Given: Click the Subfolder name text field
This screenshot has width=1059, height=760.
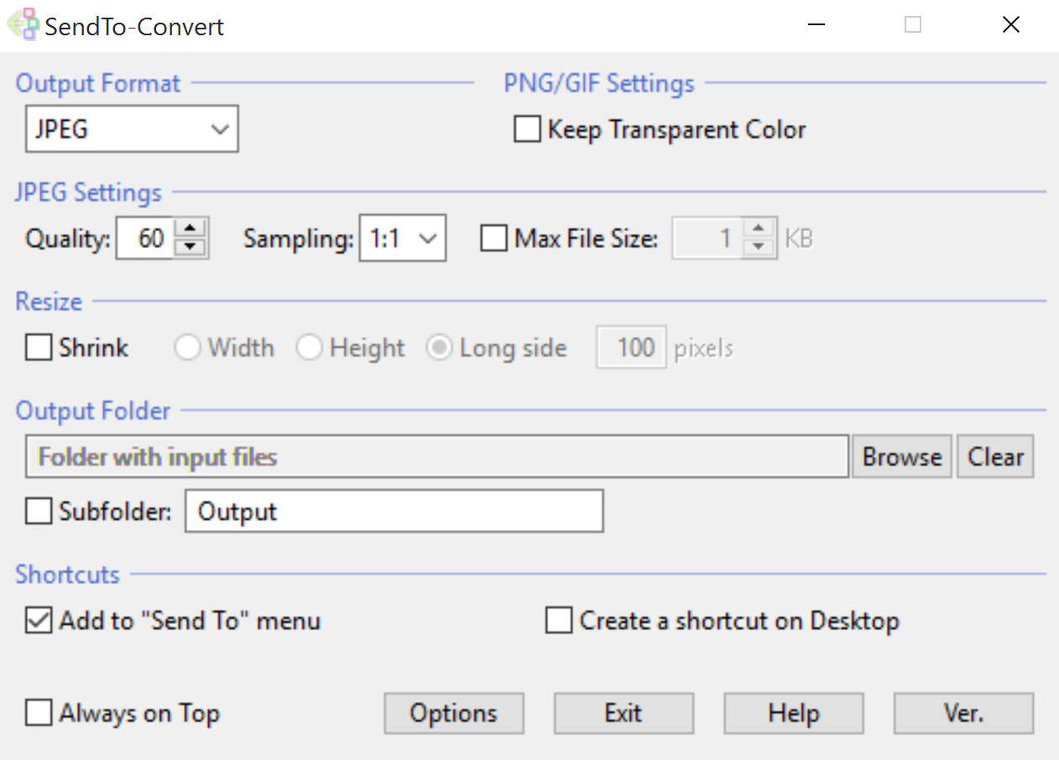Looking at the screenshot, I should [394, 511].
